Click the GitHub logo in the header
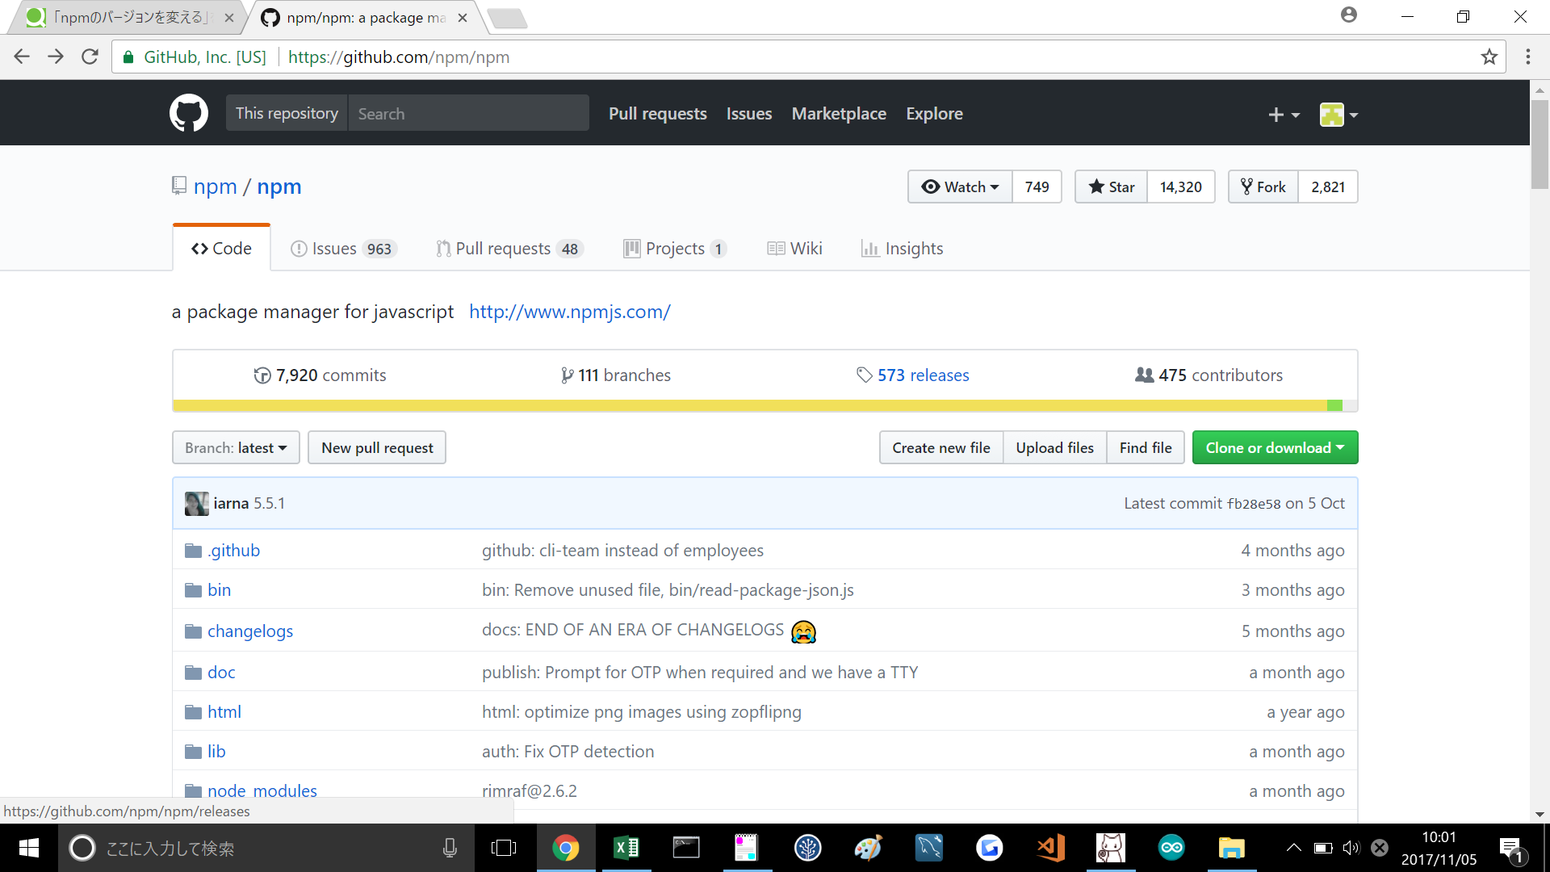 pyautogui.click(x=188, y=113)
